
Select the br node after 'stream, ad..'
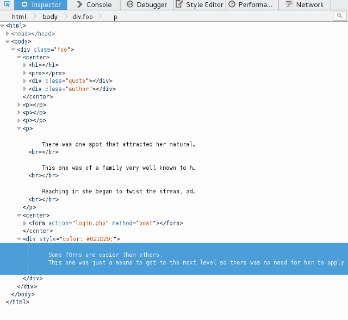[x=43, y=199]
